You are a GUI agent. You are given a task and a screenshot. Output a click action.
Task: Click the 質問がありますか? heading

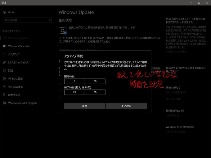tap(175, 111)
